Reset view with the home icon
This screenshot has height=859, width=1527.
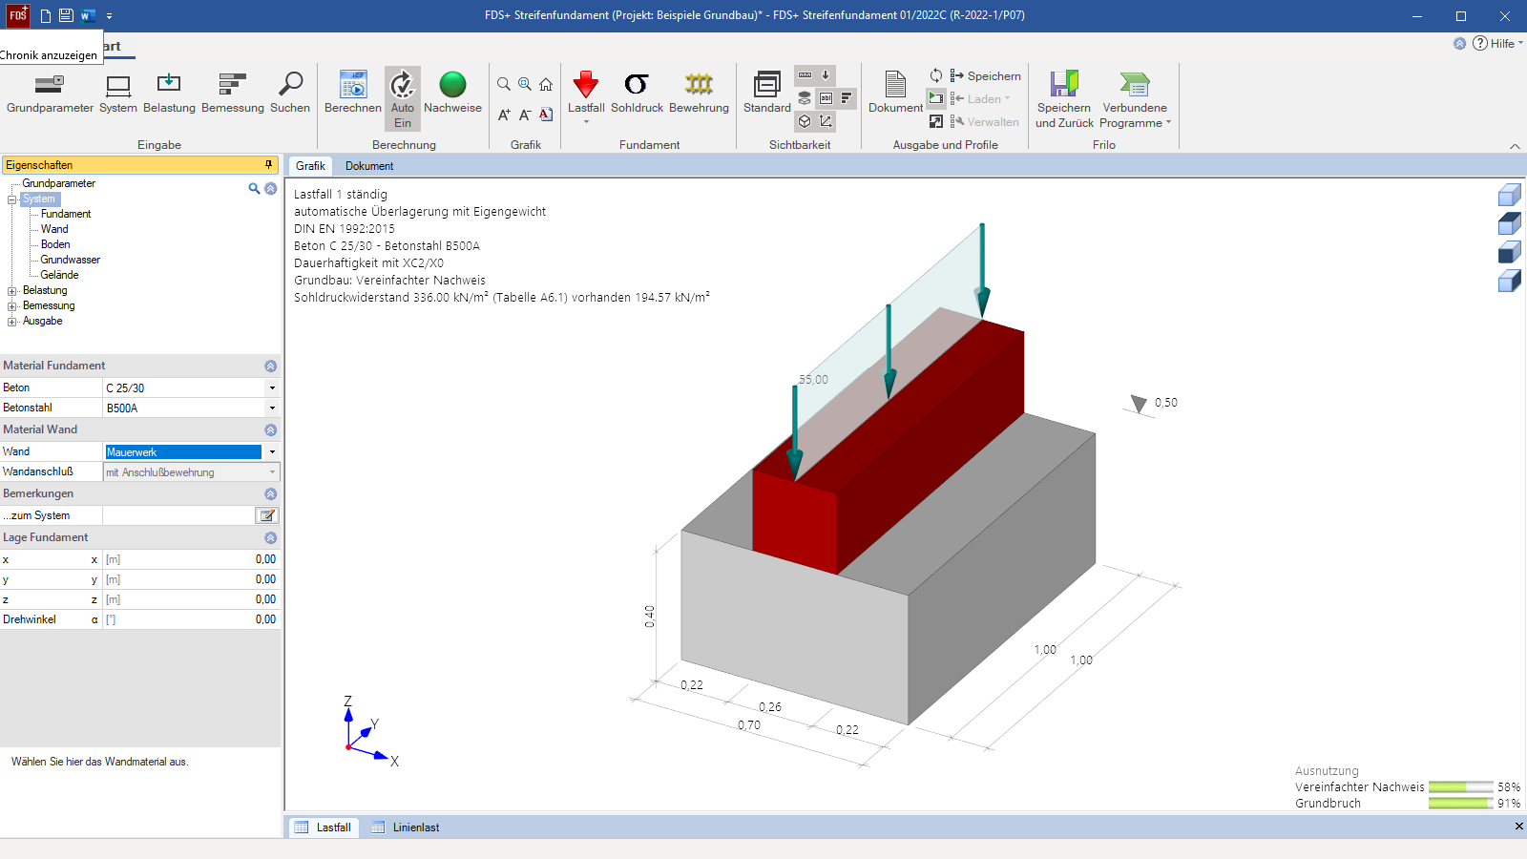click(x=546, y=84)
